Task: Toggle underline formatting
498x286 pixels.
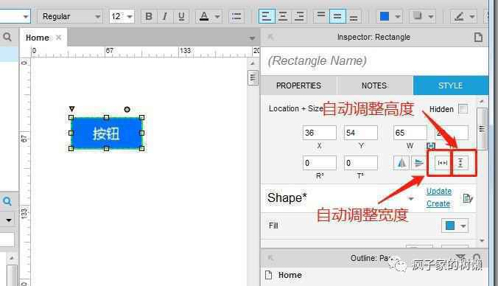Action: pyautogui.click(x=181, y=16)
